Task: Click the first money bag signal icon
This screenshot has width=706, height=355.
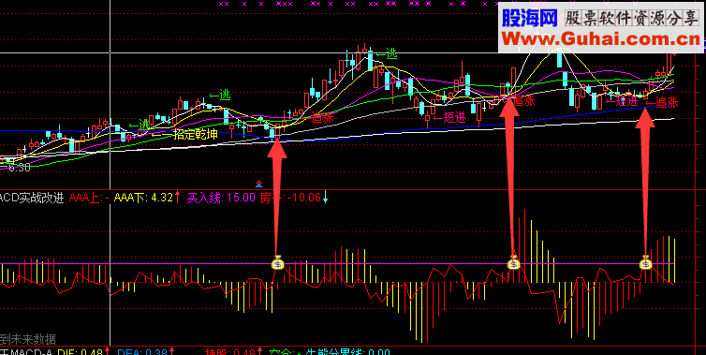Action: click(x=278, y=262)
